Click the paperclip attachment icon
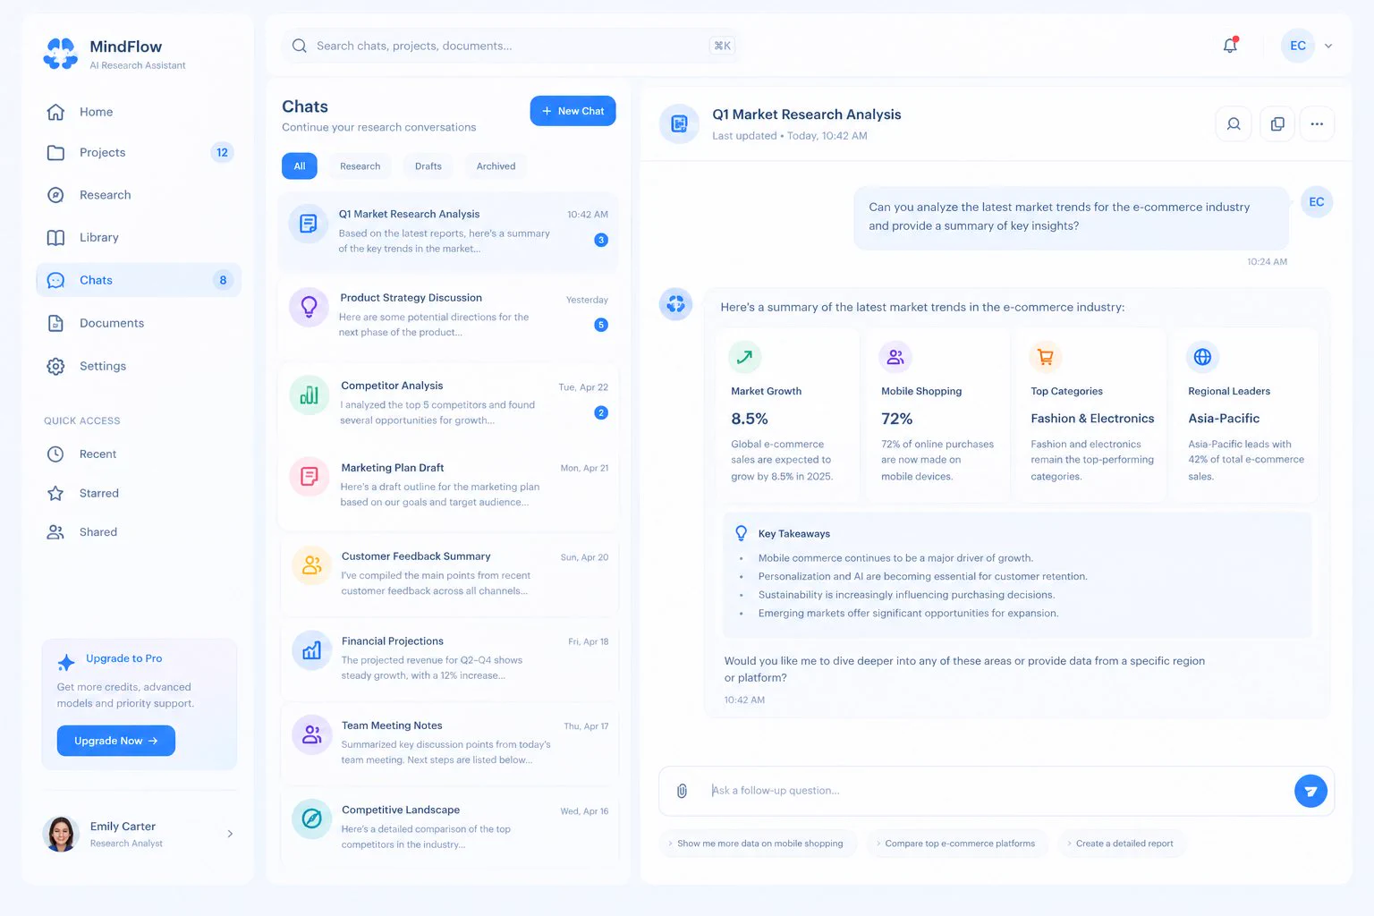 pos(682,791)
